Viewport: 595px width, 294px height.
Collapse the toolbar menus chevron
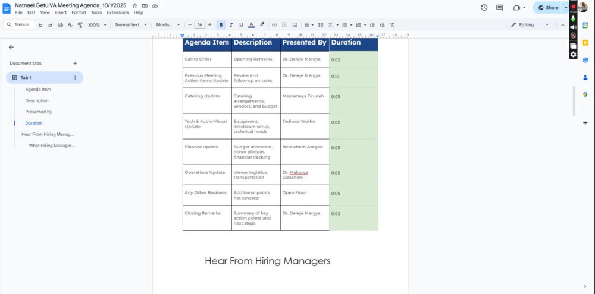tap(562, 25)
